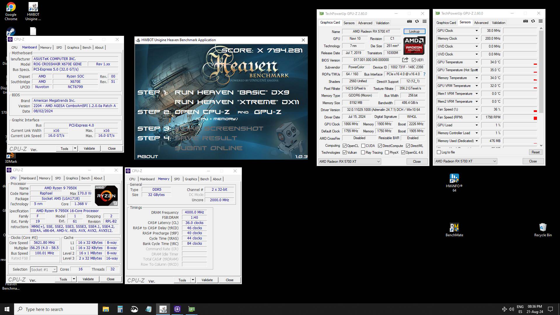This screenshot has width=560, height=315.
Task: Click AMD Radeon Graphics logo in GPU-Z
Action: pyautogui.click(x=414, y=45)
